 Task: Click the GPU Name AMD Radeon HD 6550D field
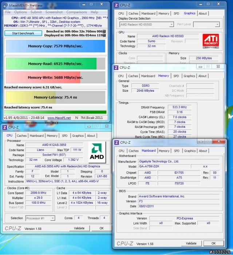point(168,36)
